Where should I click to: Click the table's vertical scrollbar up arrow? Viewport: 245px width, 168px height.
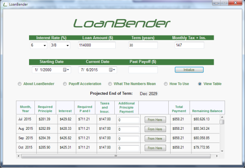click(x=222, y=117)
